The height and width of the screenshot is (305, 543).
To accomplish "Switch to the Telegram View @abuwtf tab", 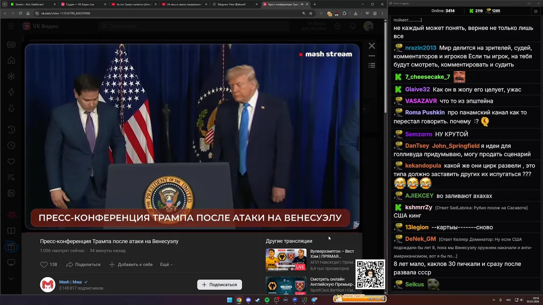I will pos(235,4).
